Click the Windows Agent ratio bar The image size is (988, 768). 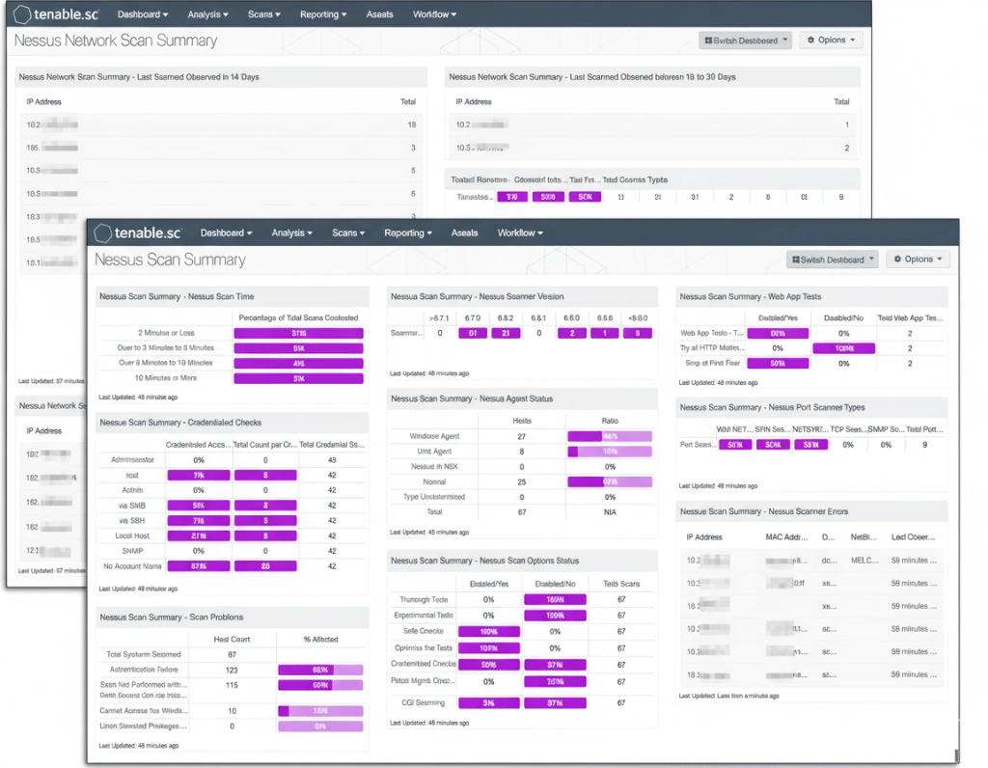(610, 436)
